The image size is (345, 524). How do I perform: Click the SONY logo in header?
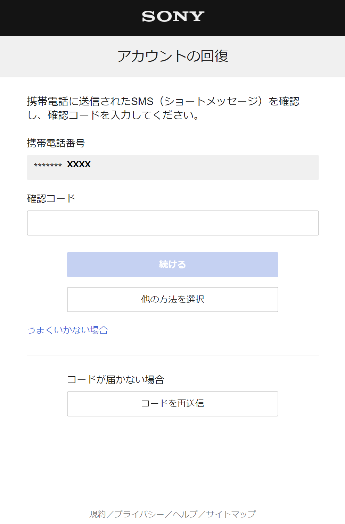(x=173, y=16)
